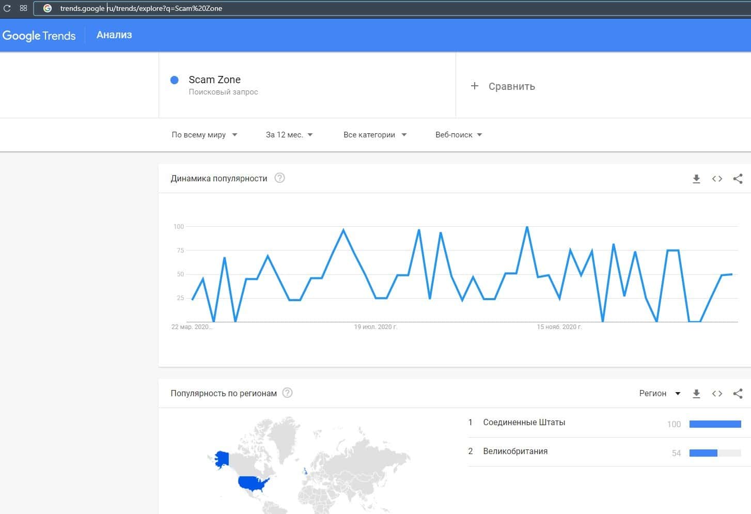Open the browser tab grid icon
The width and height of the screenshot is (751, 514).
click(23, 8)
